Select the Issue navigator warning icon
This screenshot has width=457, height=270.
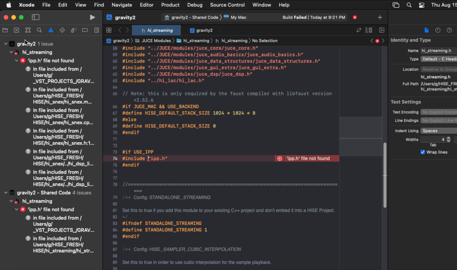pyautogui.click(x=51, y=30)
